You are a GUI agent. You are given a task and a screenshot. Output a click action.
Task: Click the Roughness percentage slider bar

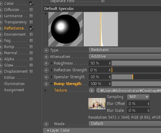click(136, 63)
